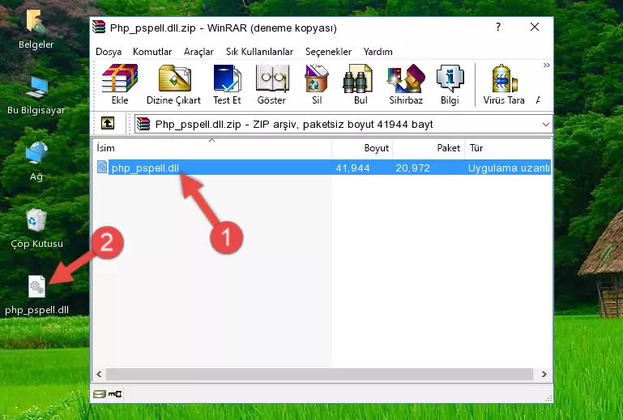Sort the list by İsim column
This screenshot has width=623, height=420.
click(x=212, y=148)
